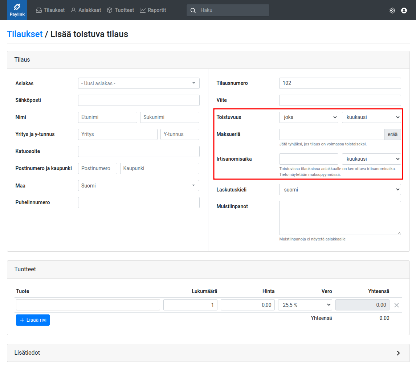416x371 pixels.
Task: Click the Maksuerää input field
Action: tap(331, 135)
